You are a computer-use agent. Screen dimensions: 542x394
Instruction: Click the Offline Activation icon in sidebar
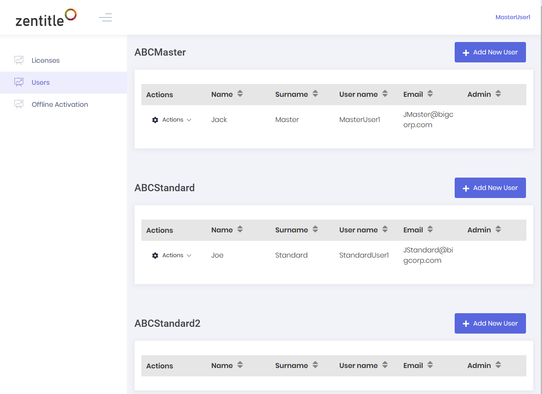[19, 104]
